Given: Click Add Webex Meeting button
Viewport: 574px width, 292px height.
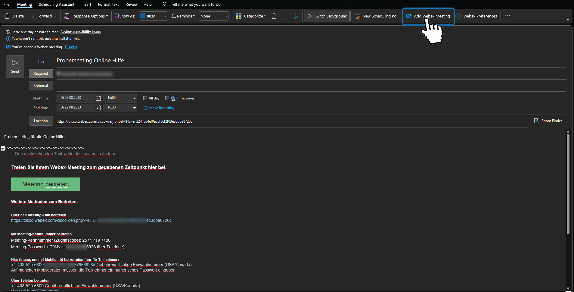Looking at the screenshot, I should pos(428,16).
